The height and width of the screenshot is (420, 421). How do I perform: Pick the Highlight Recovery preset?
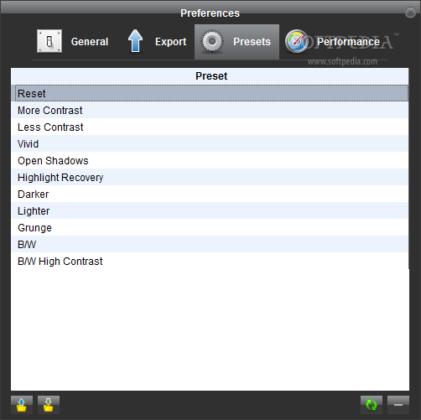(x=210, y=177)
